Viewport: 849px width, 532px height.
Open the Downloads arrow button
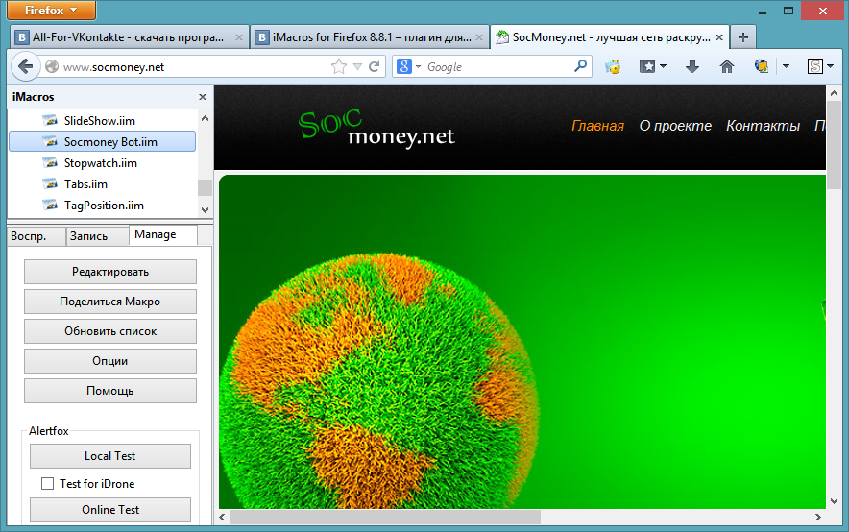click(x=692, y=66)
